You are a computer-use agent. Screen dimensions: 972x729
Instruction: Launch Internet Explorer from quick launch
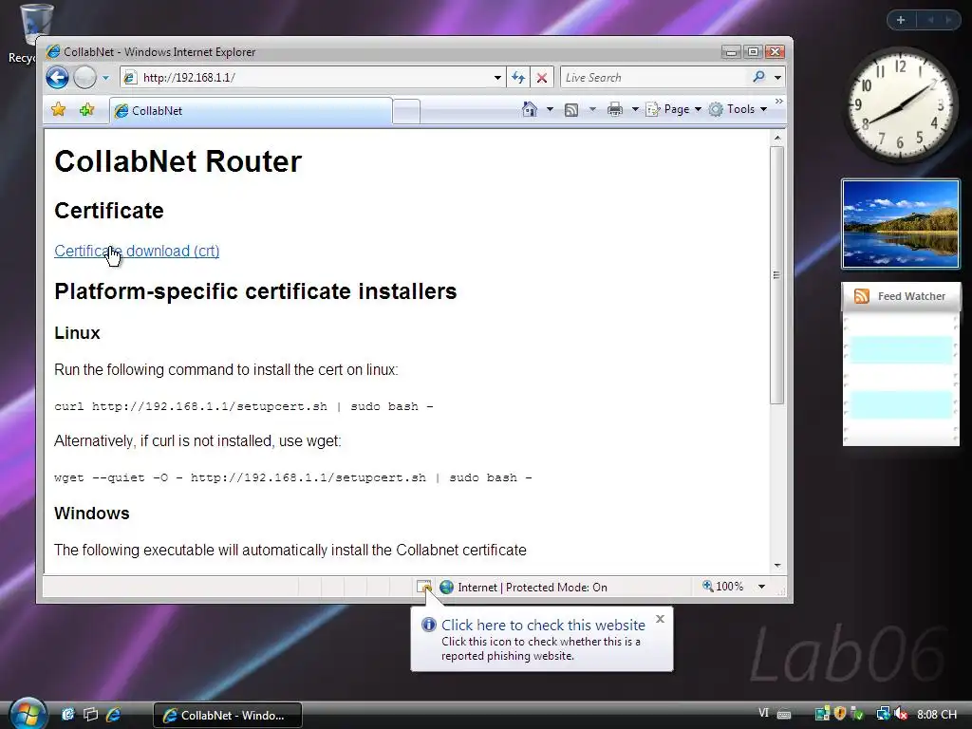pos(114,715)
